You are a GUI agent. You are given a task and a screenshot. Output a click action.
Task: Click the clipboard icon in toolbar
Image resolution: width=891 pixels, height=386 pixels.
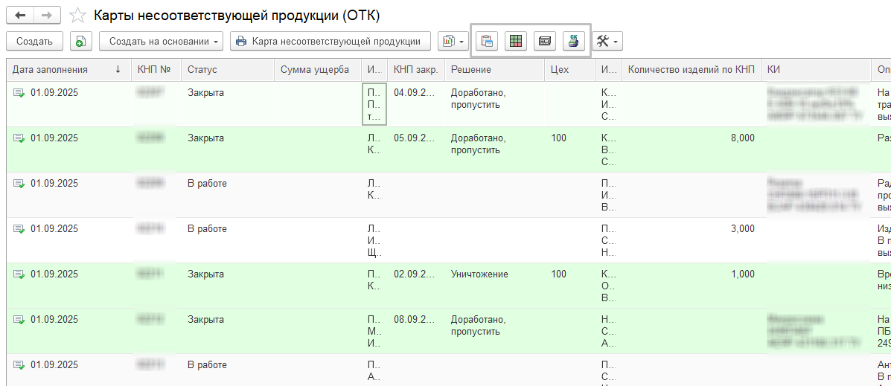pos(487,41)
